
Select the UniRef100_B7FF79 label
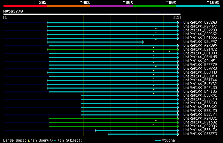200,65
